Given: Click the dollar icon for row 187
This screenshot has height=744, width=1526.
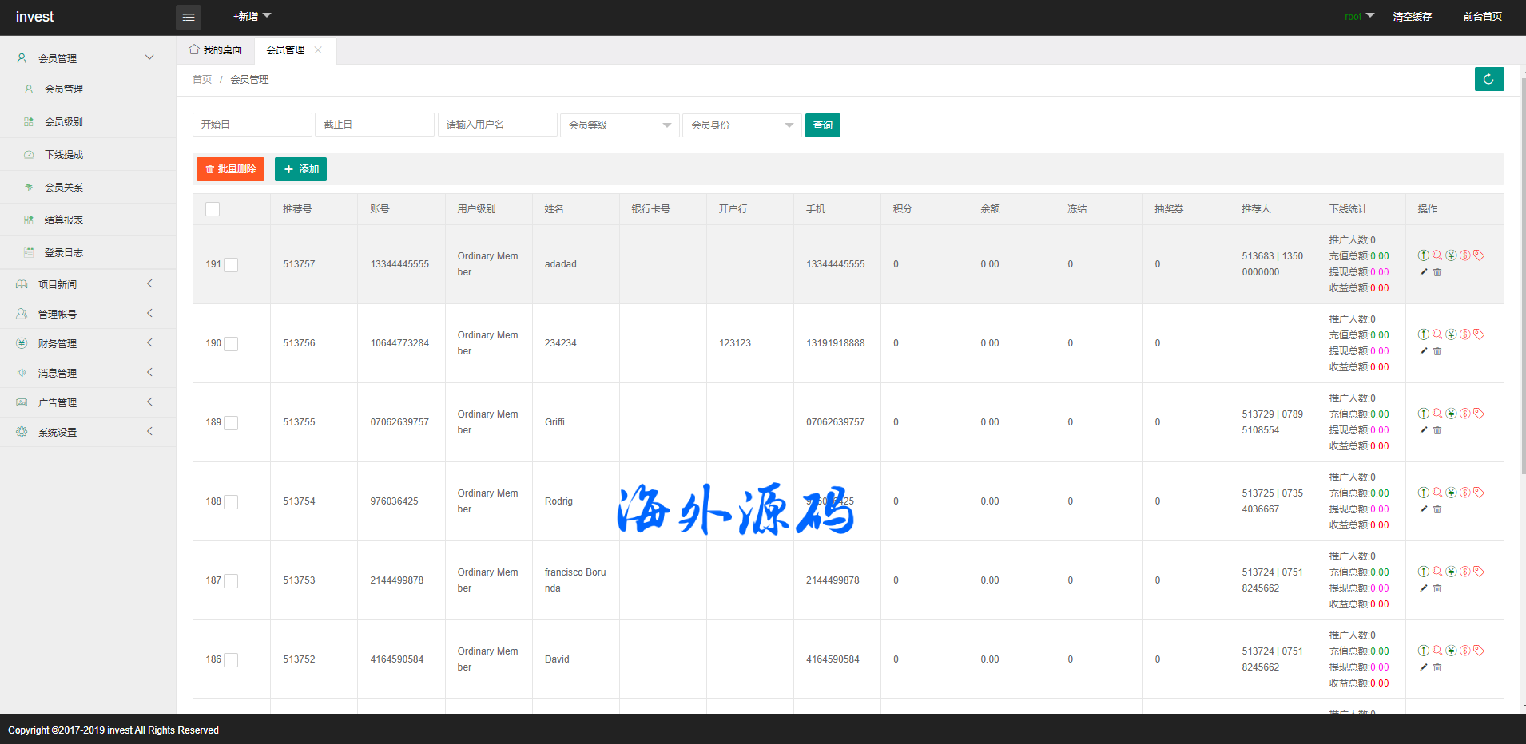Looking at the screenshot, I should 1465,572.
